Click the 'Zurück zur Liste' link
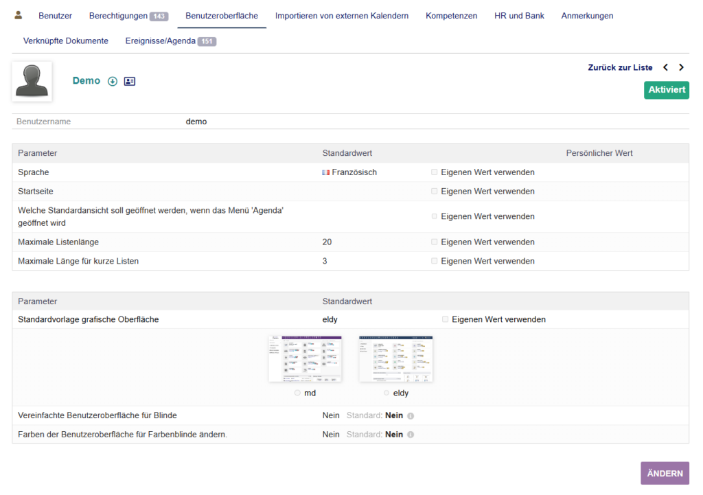Image resolution: width=703 pixels, height=495 pixels. [620, 67]
